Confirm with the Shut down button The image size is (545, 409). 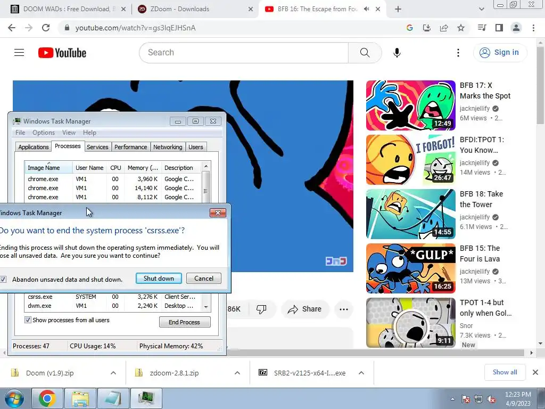click(159, 278)
